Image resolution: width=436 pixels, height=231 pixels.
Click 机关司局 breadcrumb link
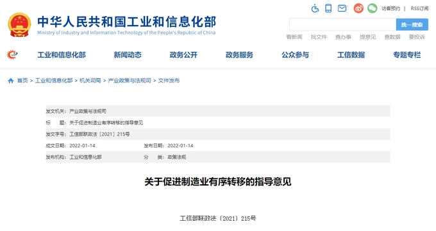90,81
